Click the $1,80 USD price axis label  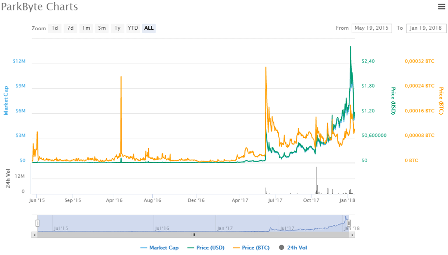pos(368,86)
